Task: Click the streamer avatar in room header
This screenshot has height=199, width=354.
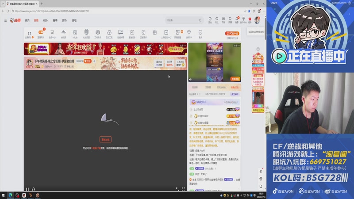Action: click(29, 63)
